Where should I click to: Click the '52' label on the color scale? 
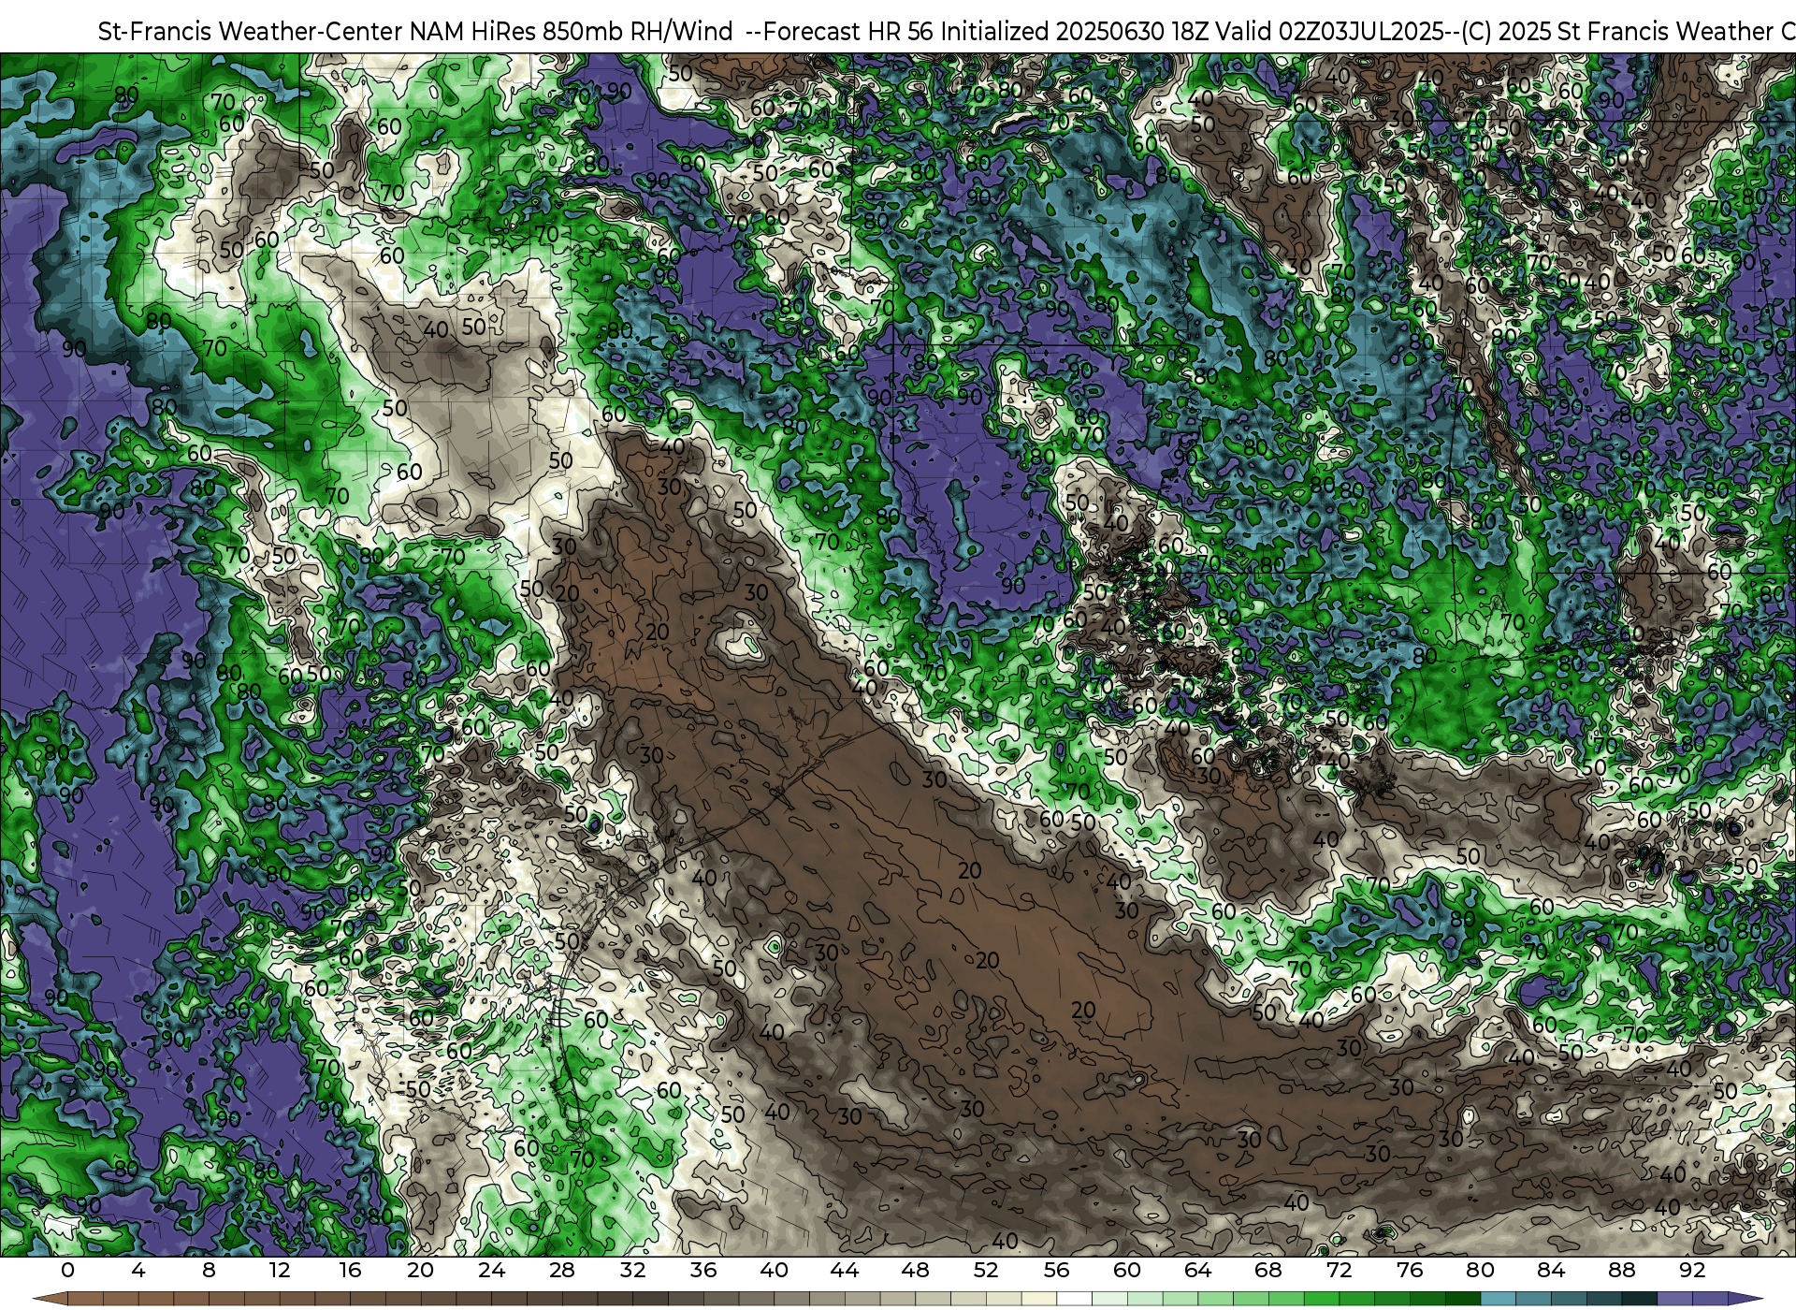pos(986,1271)
